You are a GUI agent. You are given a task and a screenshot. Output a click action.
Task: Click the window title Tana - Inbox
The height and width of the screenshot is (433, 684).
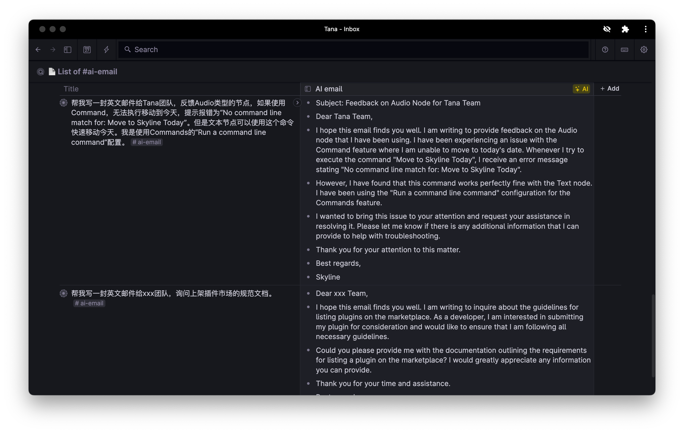342,29
